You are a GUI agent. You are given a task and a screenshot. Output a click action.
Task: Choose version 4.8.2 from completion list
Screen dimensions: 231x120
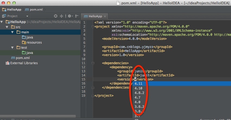[182, 93]
